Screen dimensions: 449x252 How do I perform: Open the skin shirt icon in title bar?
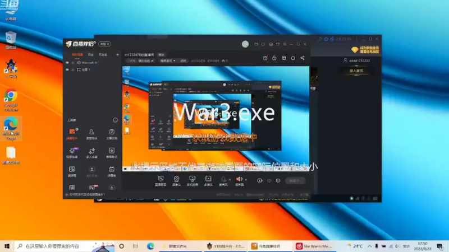click(x=278, y=44)
